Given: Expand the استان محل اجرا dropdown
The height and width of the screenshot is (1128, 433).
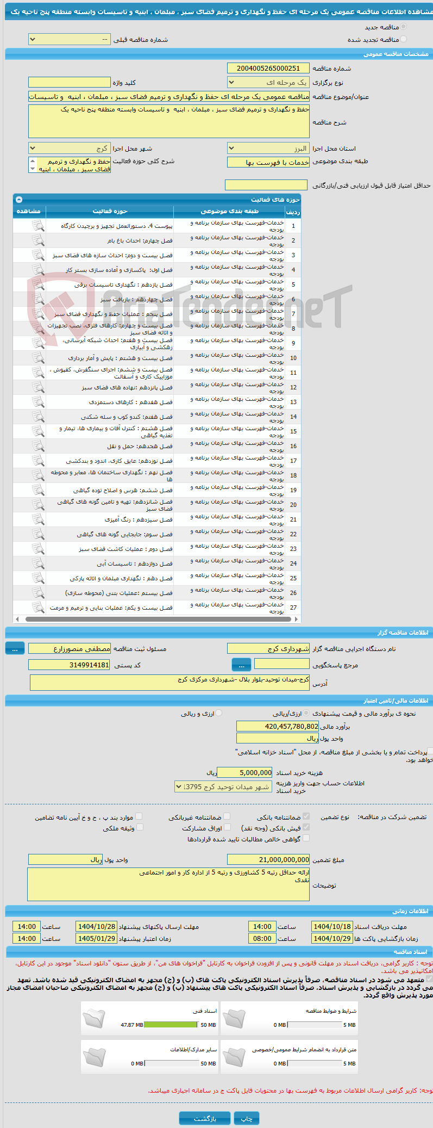Looking at the screenshot, I should pyautogui.click(x=268, y=148).
